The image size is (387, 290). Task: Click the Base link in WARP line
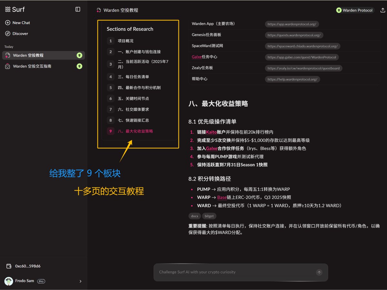pyautogui.click(x=222, y=197)
